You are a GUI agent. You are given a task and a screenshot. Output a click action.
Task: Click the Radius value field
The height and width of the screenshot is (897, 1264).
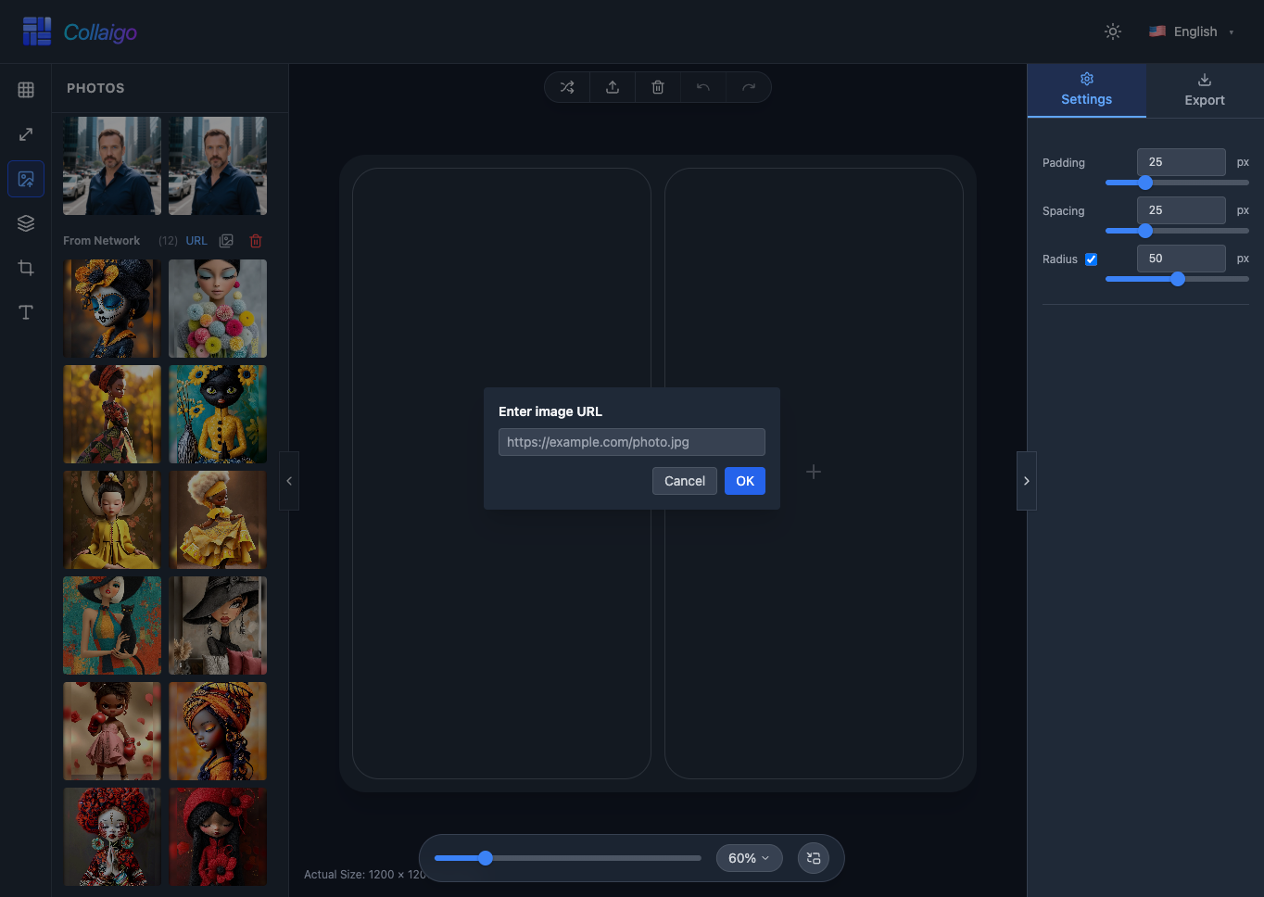point(1182,259)
